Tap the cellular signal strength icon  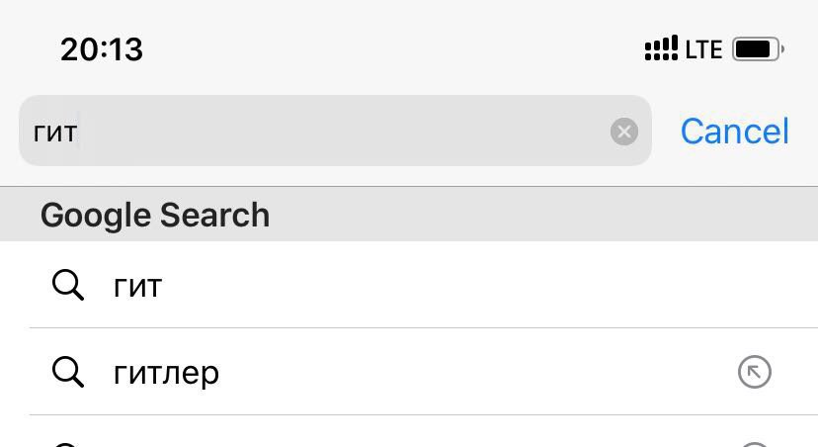[661, 48]
